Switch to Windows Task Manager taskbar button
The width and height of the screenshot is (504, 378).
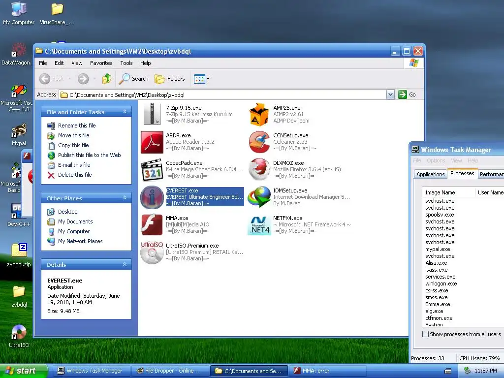coord(91,371)
